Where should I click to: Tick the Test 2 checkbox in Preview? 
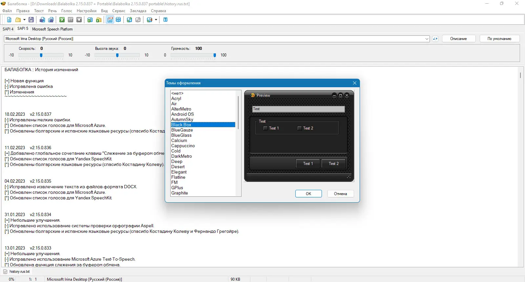(300, 128)
